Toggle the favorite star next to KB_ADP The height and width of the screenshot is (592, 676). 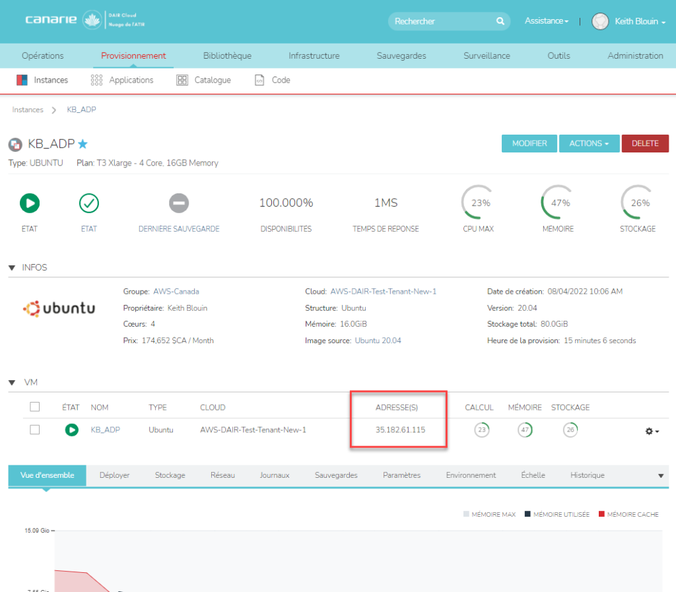click(x=83, y=144)
